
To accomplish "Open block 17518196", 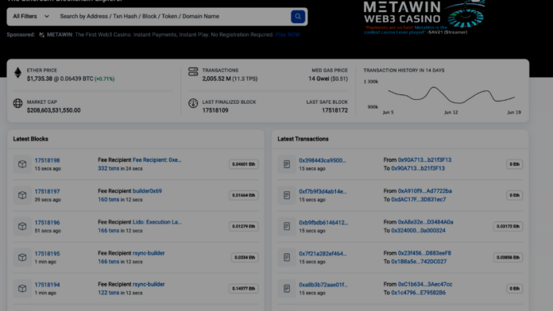I will [47, 223].
